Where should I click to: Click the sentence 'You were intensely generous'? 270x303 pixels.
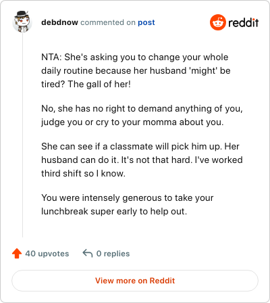point(128,198)
